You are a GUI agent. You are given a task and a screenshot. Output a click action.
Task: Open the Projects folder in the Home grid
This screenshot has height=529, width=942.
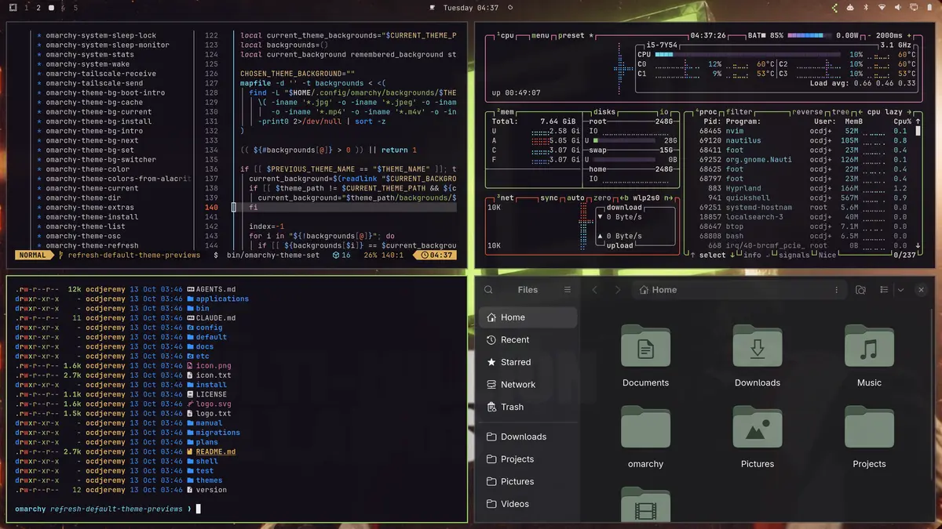click(869, 427)
